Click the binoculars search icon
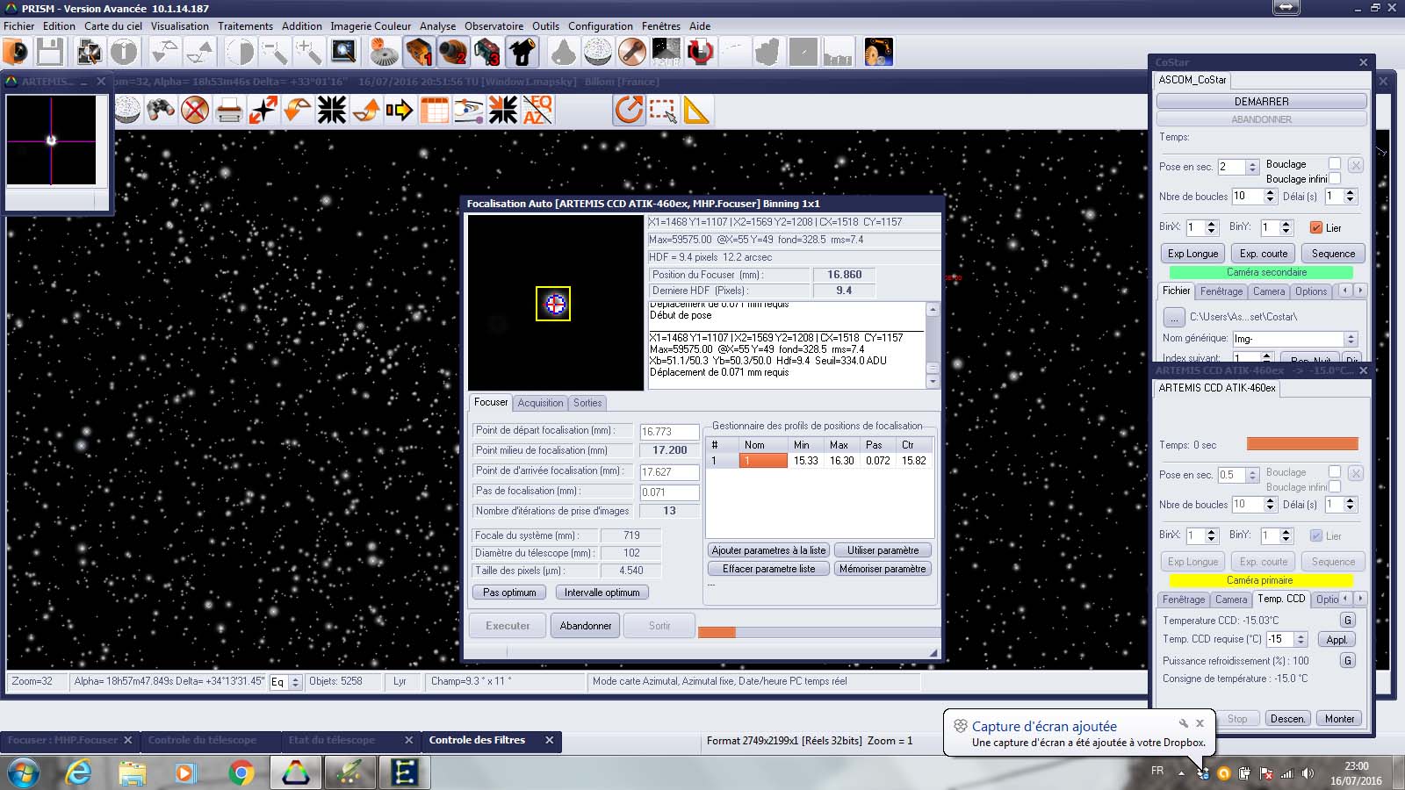Image resolution: width=1405 pixels, height=790 pixels. (161, 111)
